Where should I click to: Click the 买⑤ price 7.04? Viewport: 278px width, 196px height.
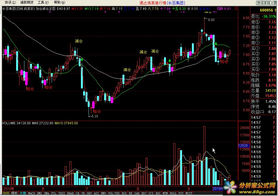pyautogui.click(x=272, y=69)
